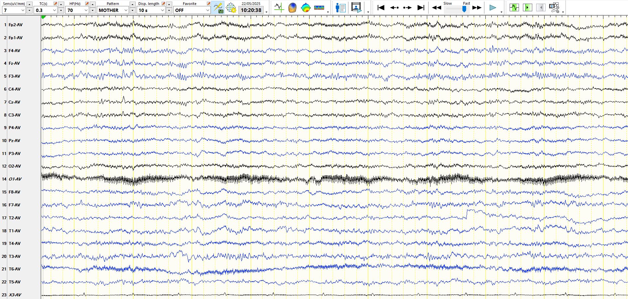Click the green next-section marker icon
Screen dimensions: 628x299
[x=527, y=7]
